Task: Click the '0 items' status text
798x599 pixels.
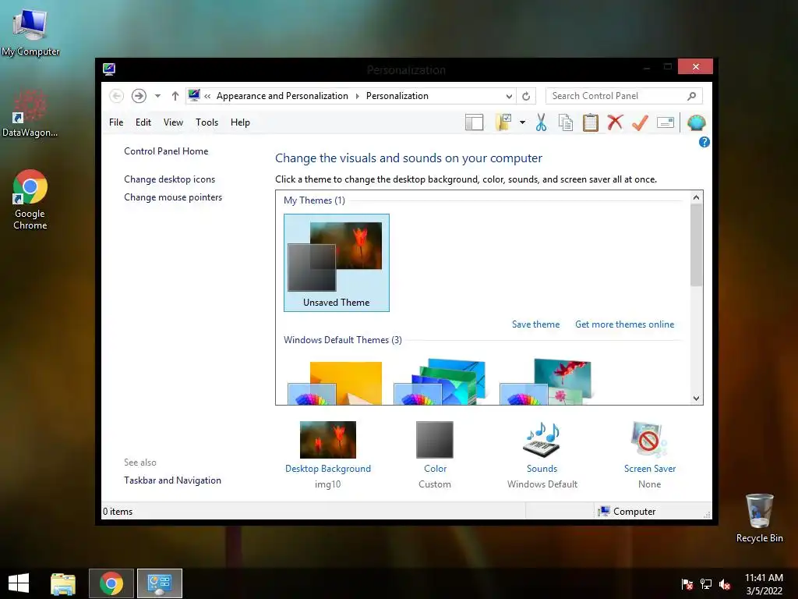Action: [x=118, y=512]
